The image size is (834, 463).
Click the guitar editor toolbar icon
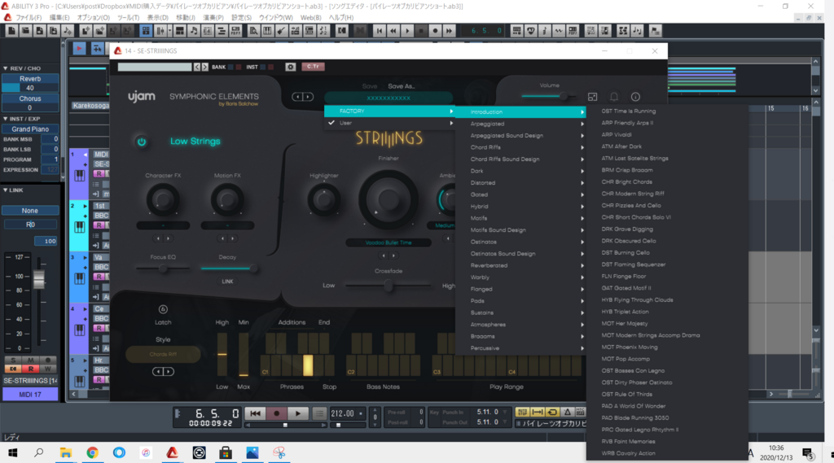(281, 31)
